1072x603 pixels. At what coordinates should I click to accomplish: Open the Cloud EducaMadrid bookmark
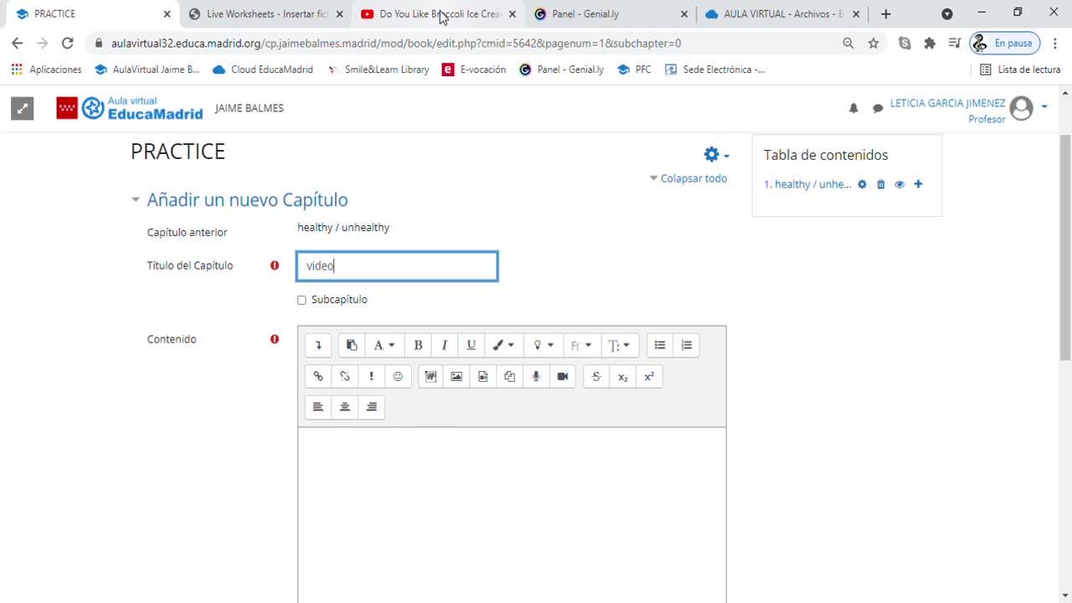click(x=263, y=70)
